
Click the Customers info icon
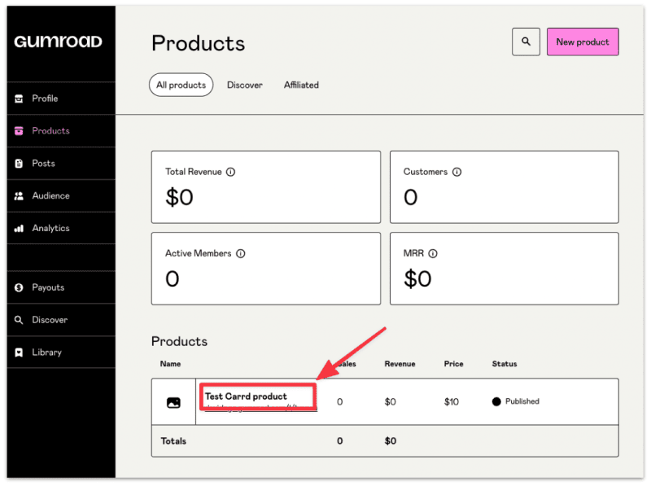click(457, 172)
